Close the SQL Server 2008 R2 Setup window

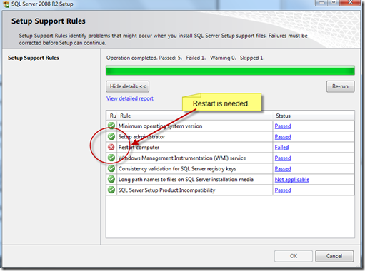(350, 2)
